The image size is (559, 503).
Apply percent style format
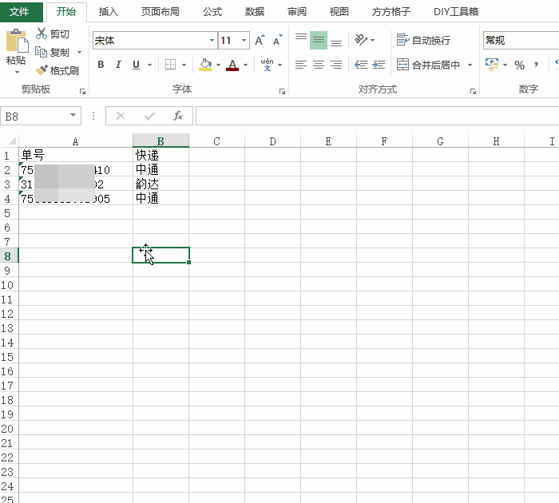pos(519,65)
